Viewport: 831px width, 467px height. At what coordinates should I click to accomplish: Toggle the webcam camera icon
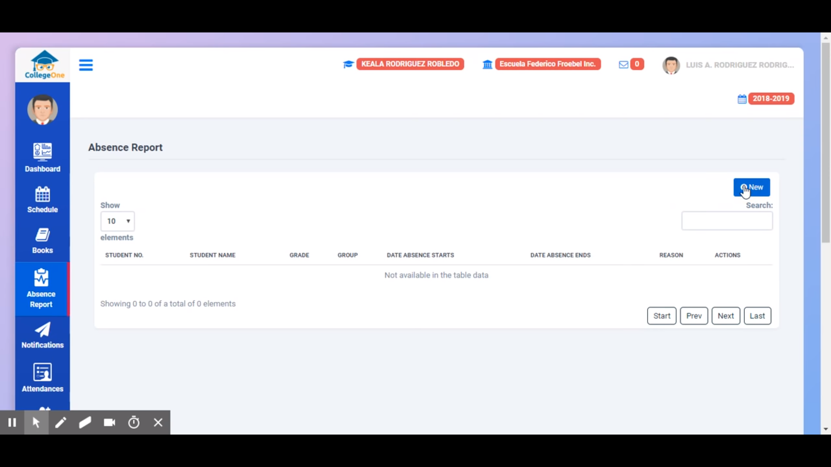[110, 422]
